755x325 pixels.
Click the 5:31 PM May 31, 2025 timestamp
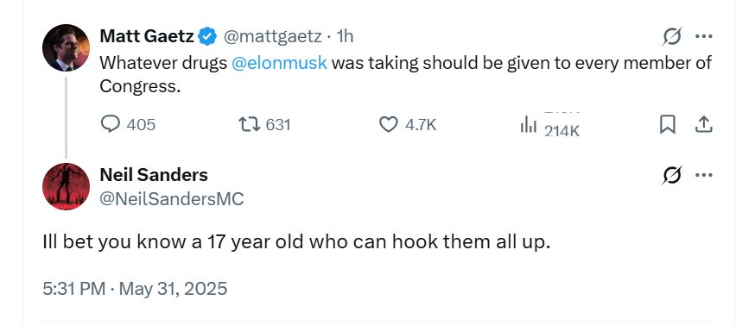[135, 289]
